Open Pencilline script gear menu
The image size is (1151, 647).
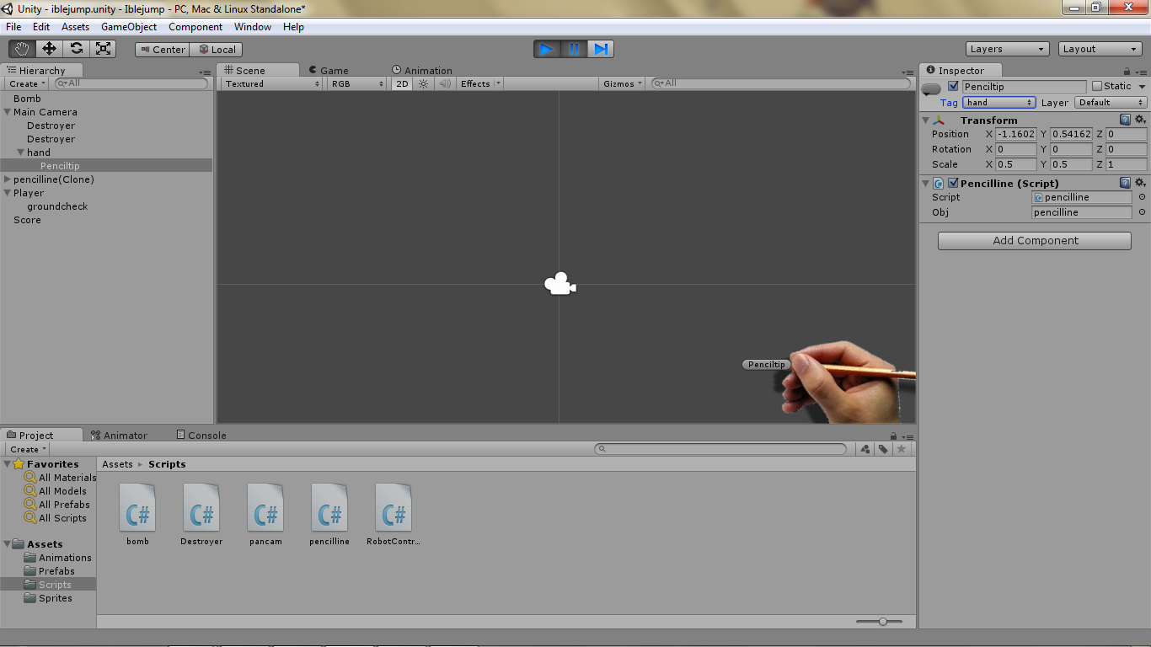click(x=1140, y=183)
